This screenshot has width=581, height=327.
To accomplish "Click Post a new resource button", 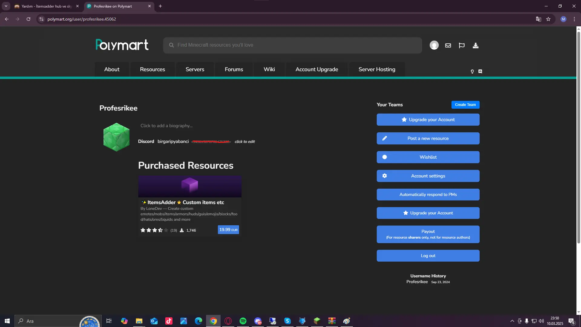I will point(428,138).
